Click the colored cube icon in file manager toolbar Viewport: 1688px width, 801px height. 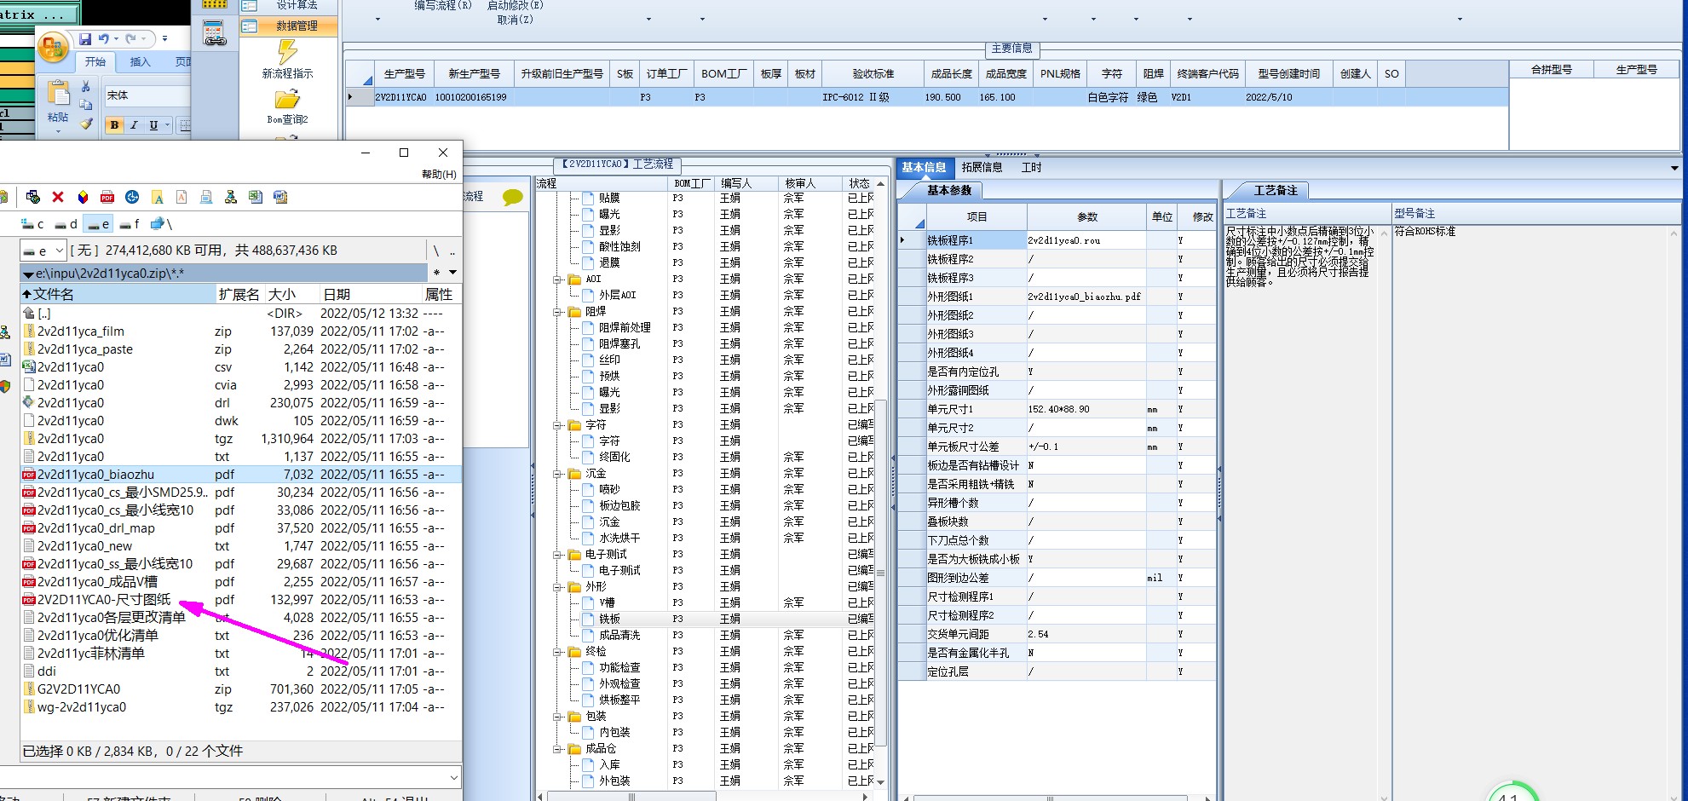click(83, 197)
